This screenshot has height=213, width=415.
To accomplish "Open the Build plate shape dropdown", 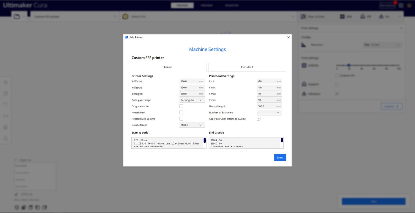I will (x=192, y=100).
